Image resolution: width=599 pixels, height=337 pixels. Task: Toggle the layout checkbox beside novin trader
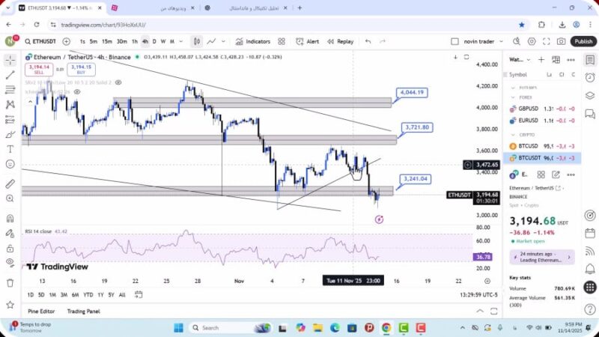click(x=454, y=42)
